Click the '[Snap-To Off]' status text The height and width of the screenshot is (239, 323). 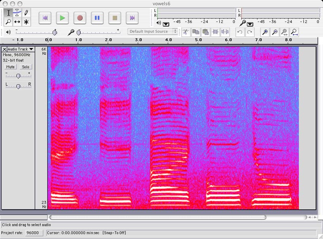(x=114, y=233)
